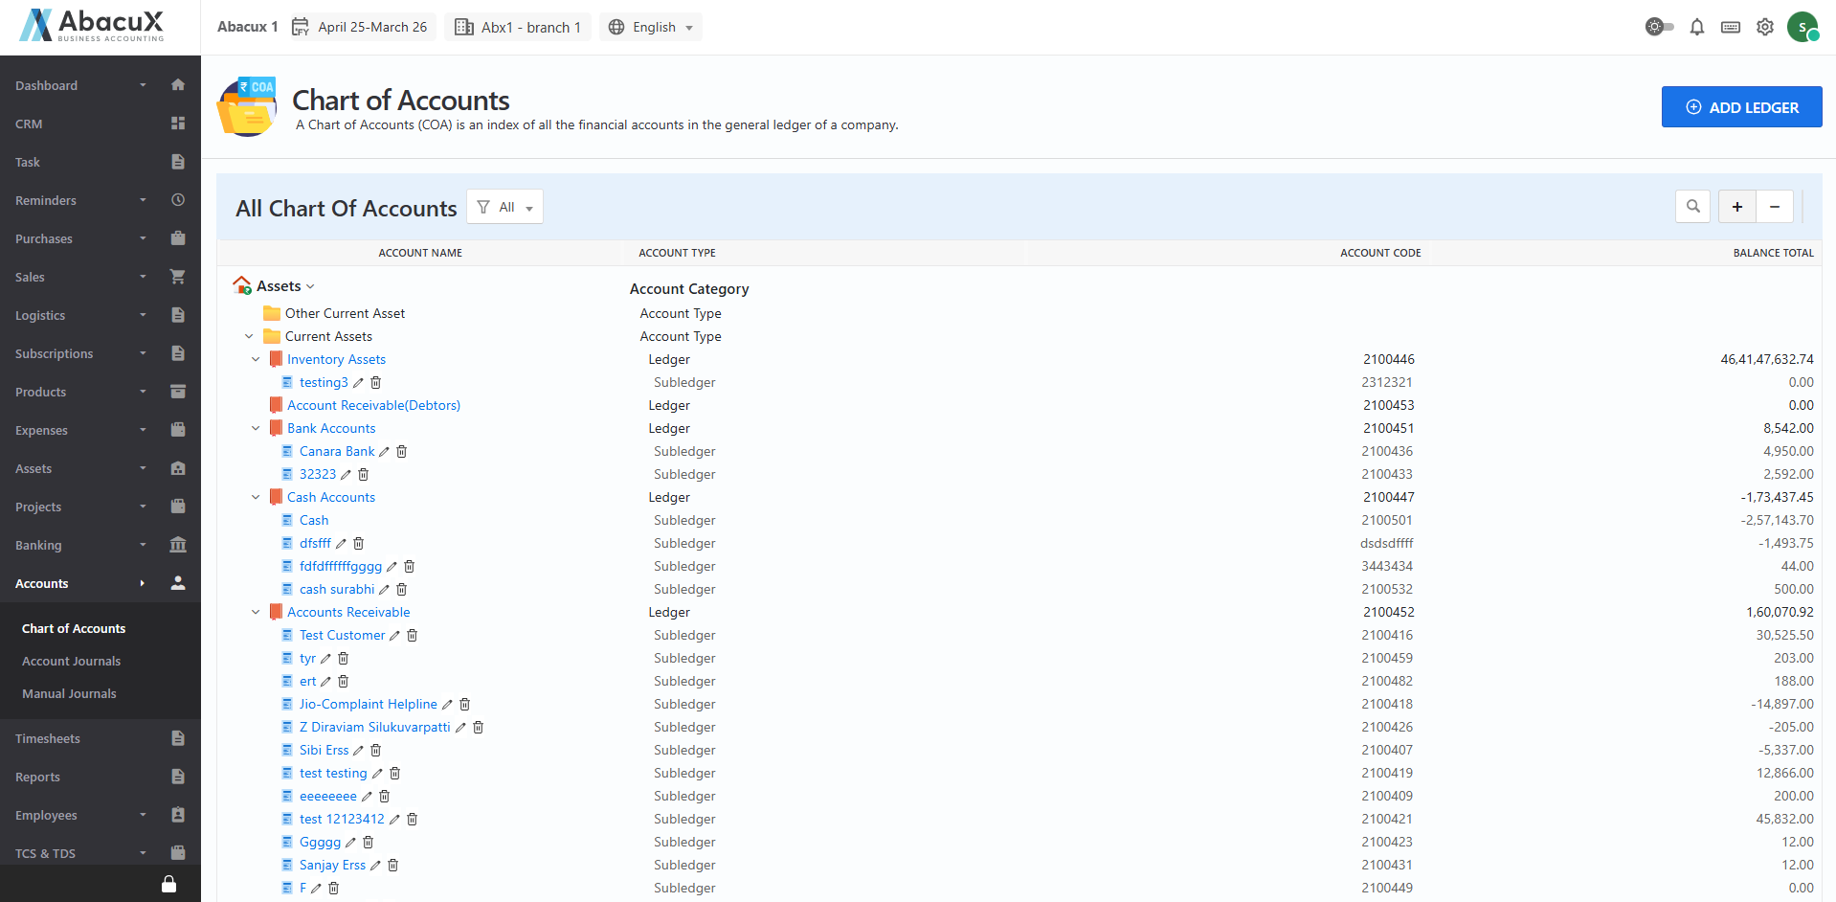This screenshot has height=902, width=1836.
Task: Click the lock icon at sidebar bottom
Action: click(x=168, y=884)
